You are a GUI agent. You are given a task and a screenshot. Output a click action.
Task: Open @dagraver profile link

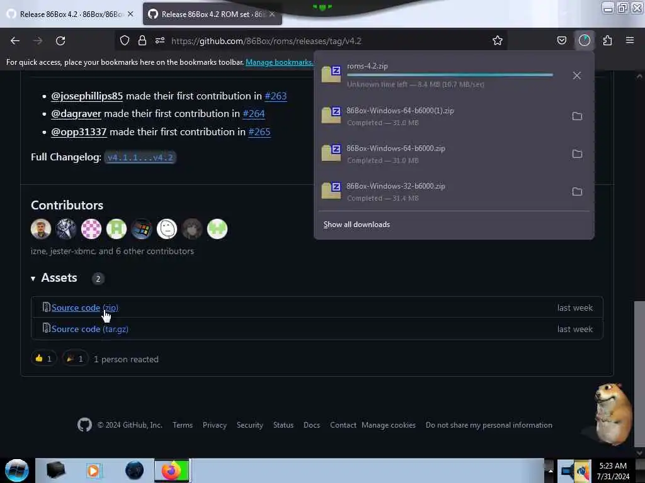coord(76,114)
